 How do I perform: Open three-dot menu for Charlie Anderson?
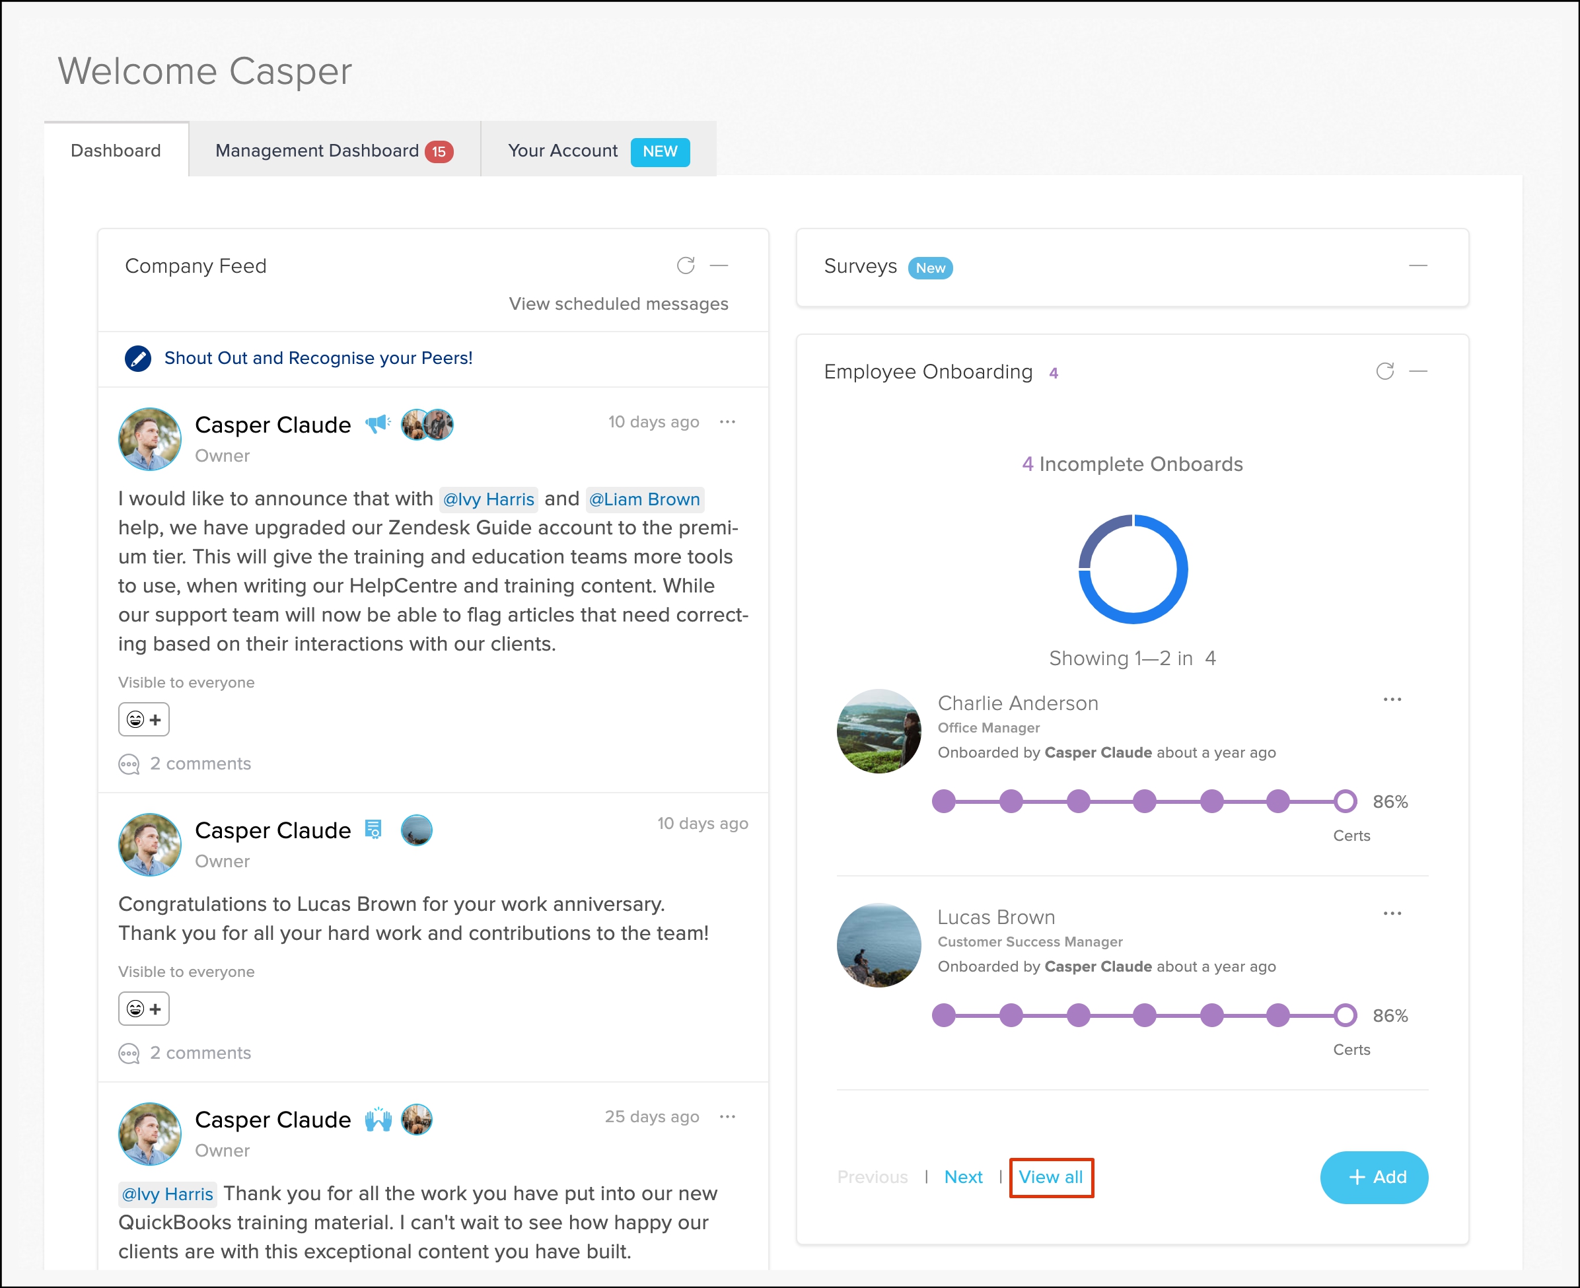point(1392,699)
